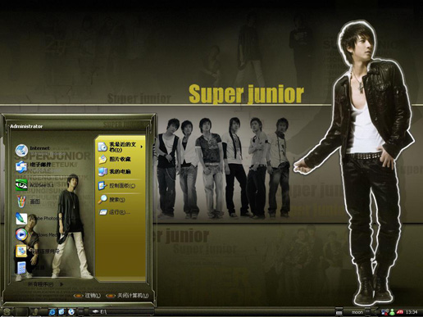
Task: Open 控制面板 Control Panel
Action: (x=117, y=186)
